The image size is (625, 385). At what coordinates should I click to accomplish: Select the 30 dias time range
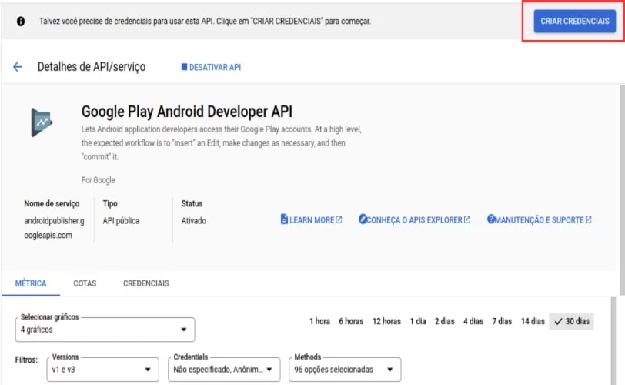[x=572, y=321]
